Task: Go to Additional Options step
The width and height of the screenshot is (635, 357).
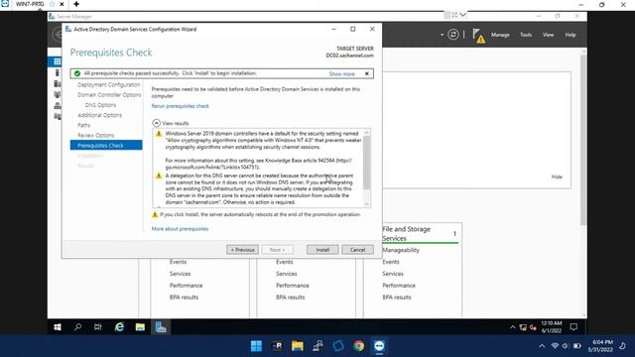Action: (x=99, y=115)
